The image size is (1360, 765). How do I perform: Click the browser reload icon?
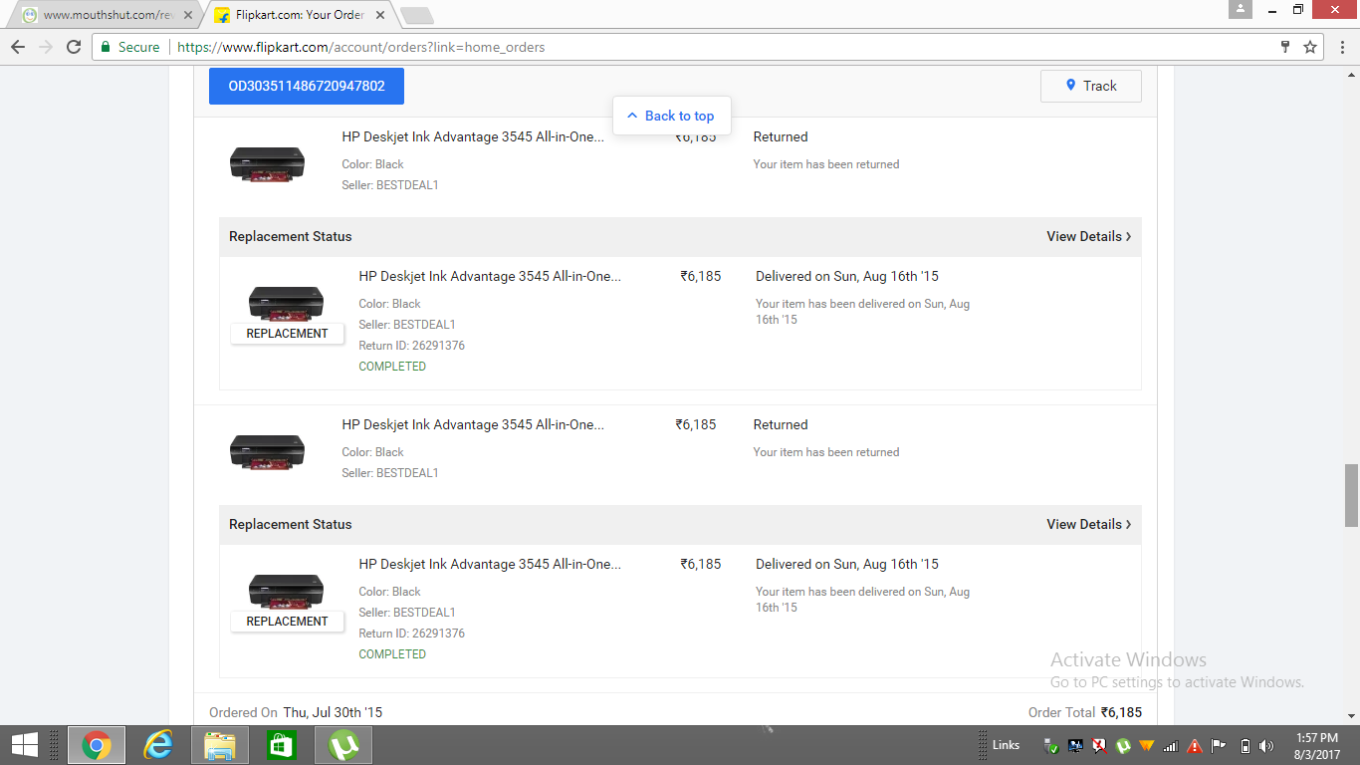tap(74, 47)
